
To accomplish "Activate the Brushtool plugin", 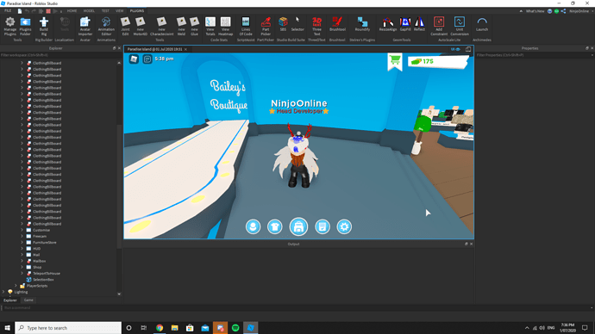I will (x=337, y=24).
